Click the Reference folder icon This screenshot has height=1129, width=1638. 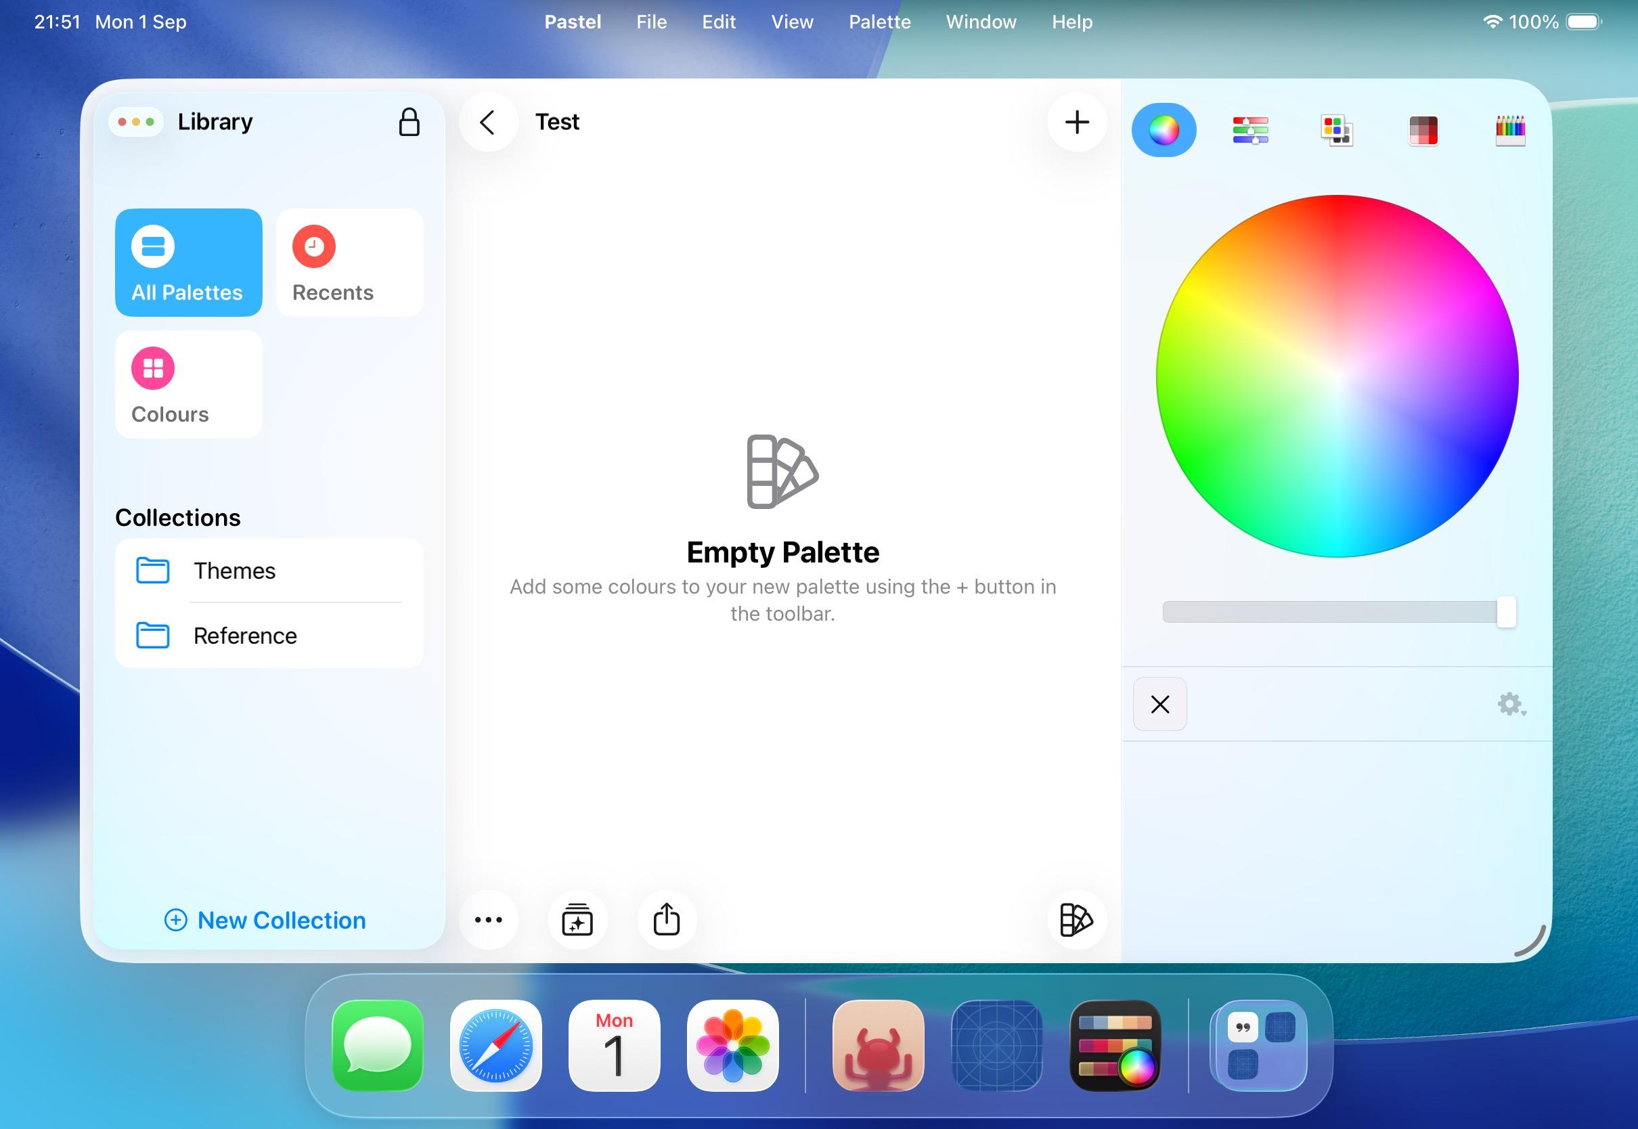pyautogui.click(x=152, y=636)
